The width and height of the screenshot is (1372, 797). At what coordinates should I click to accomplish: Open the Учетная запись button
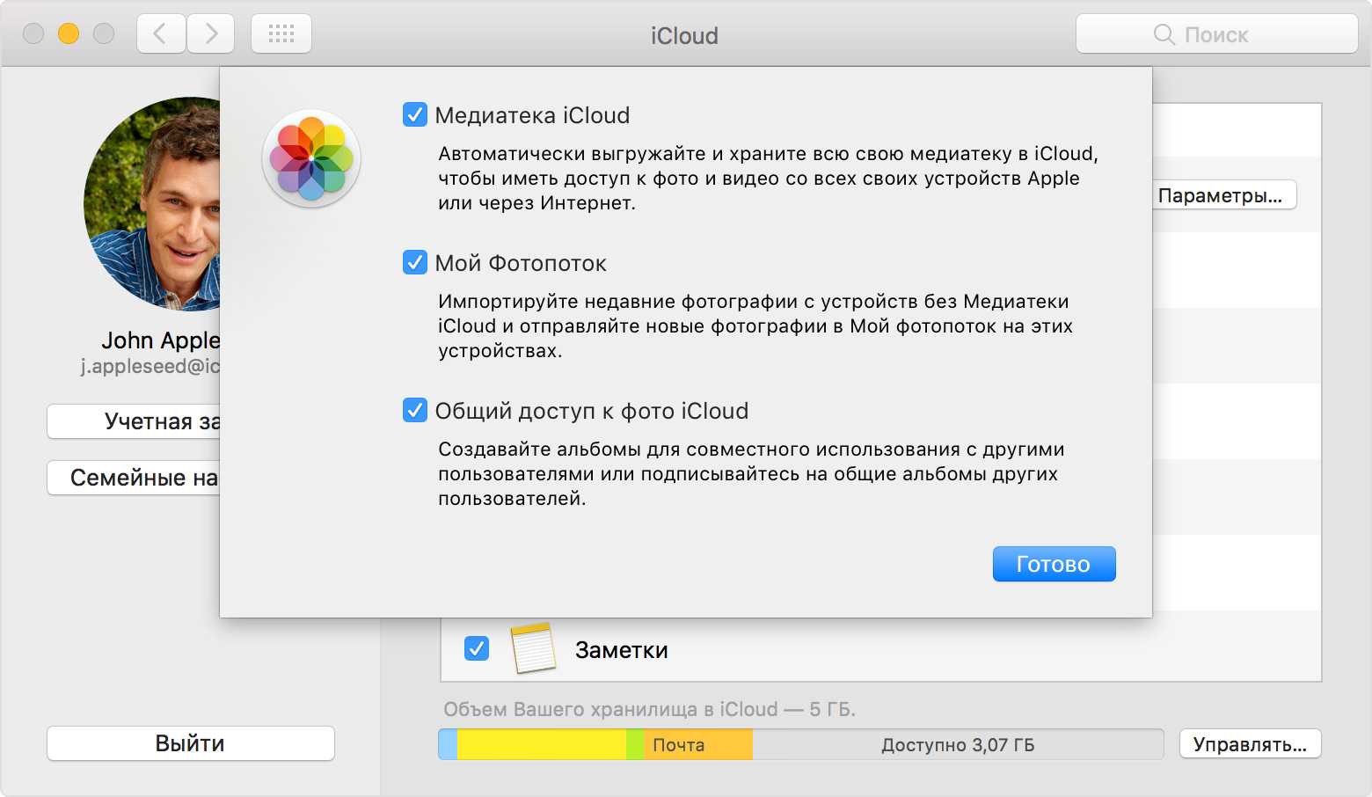(134, 421)
